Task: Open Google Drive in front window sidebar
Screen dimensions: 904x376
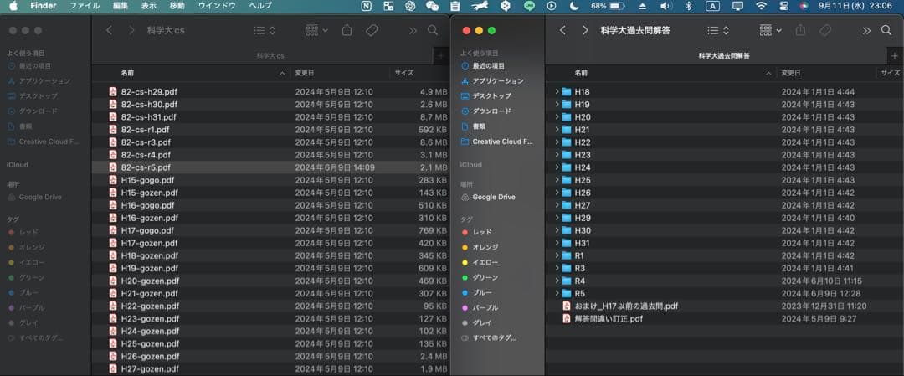Action: tap(488, 198)
